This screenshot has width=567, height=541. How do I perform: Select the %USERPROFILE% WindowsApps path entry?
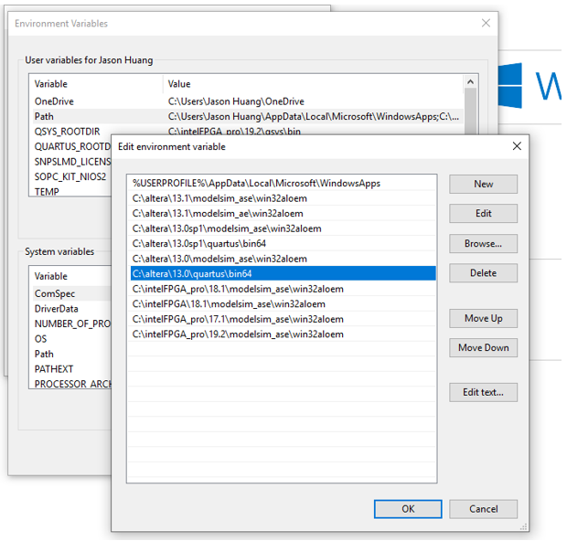[283, 184]
